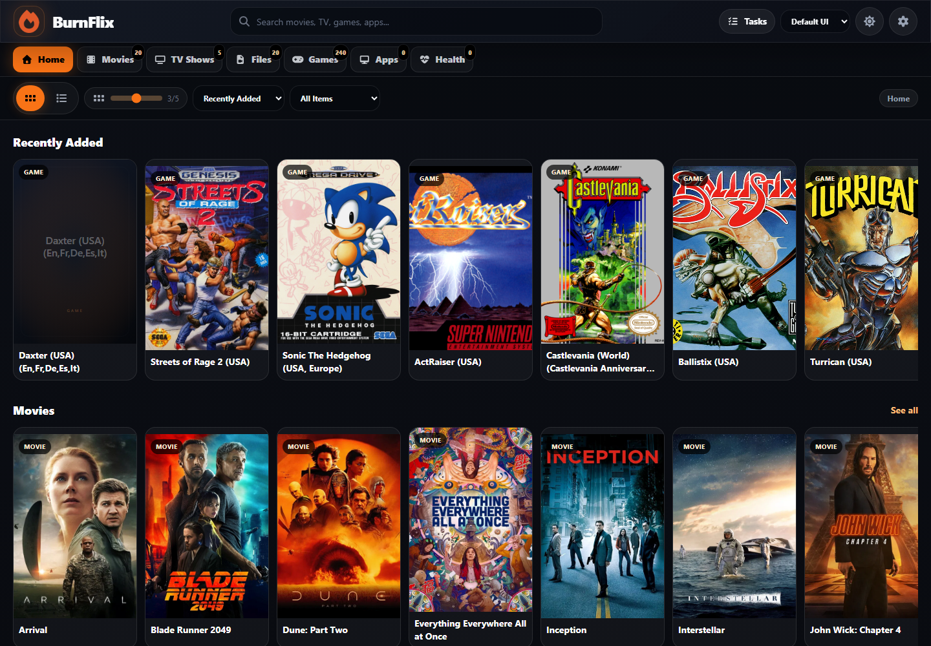Click the grid size icon beside slider
931x646 pixels.
(99, 98)
